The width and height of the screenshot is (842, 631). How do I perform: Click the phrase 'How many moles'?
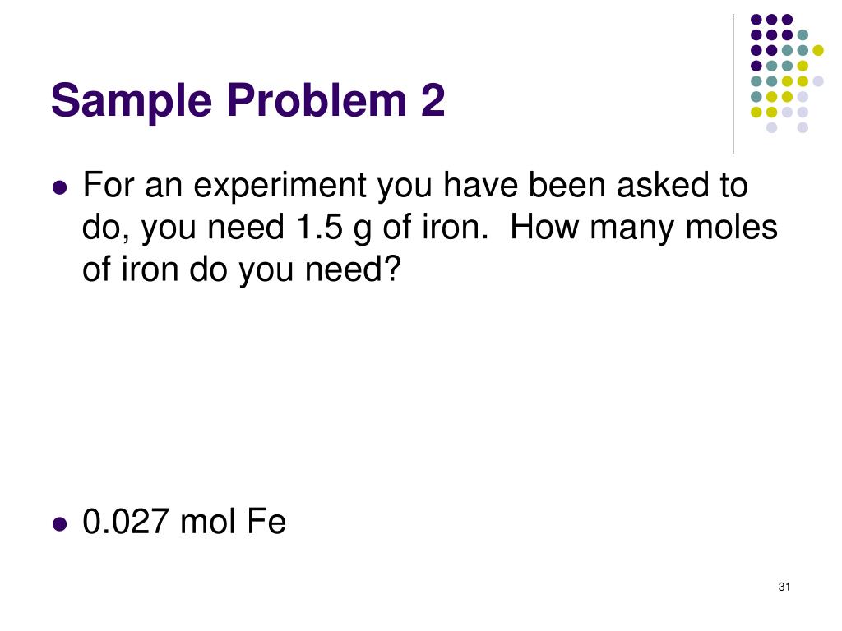pos(643,228)
